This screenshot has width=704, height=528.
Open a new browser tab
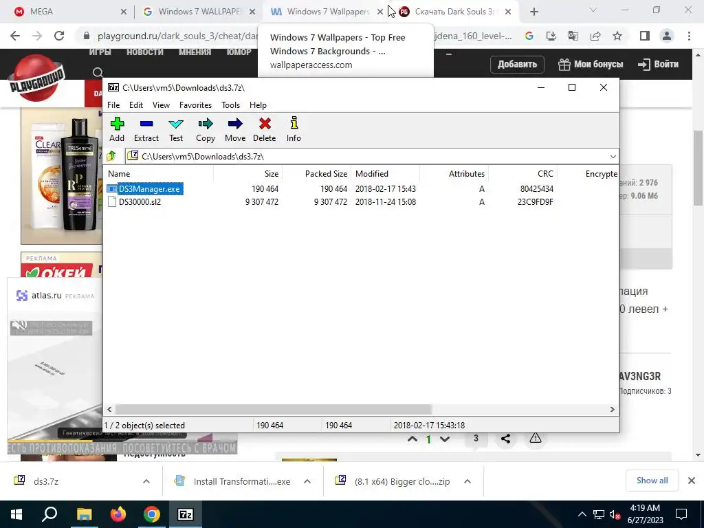533,12
